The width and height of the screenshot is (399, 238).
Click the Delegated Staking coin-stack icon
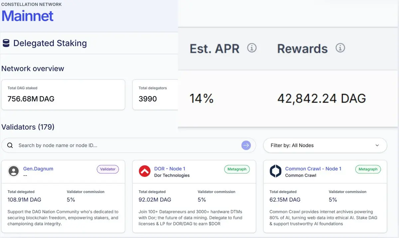point(6,43)
